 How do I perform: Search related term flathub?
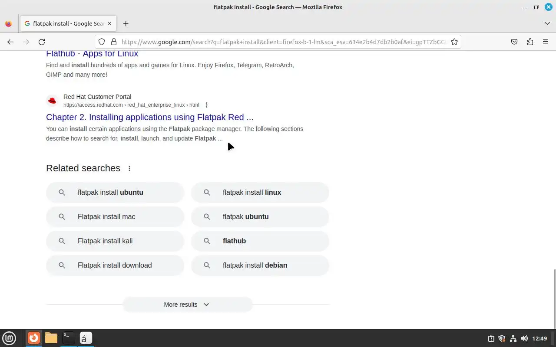[x=260, y=241]
